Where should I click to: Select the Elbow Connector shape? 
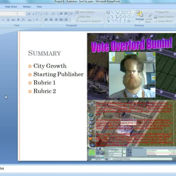[x=112, y=17]
